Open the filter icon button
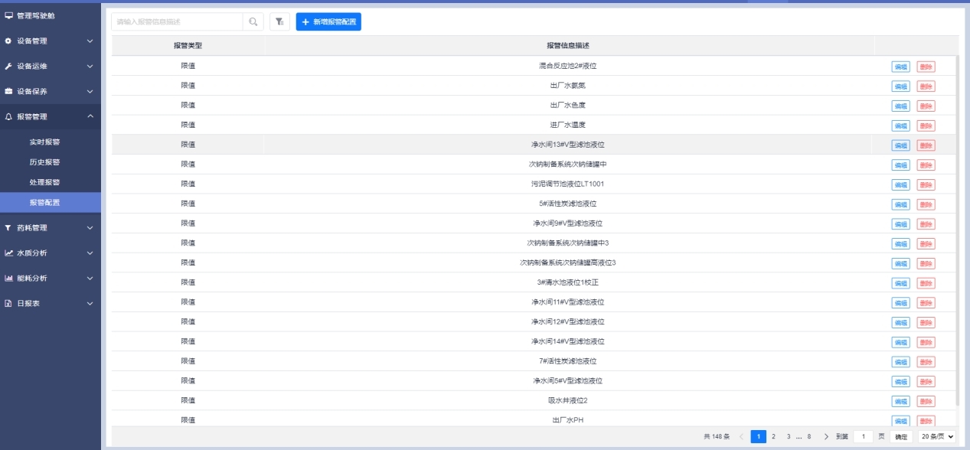 coord(279,22)
